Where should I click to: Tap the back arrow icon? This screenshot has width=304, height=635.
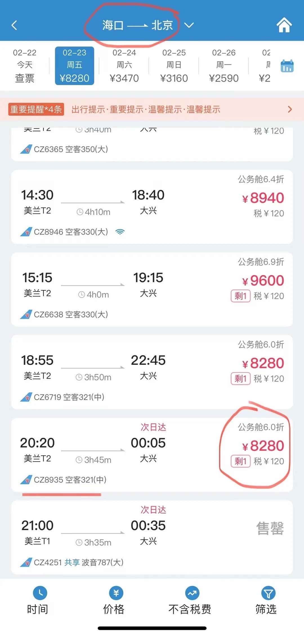coord(14,25)
